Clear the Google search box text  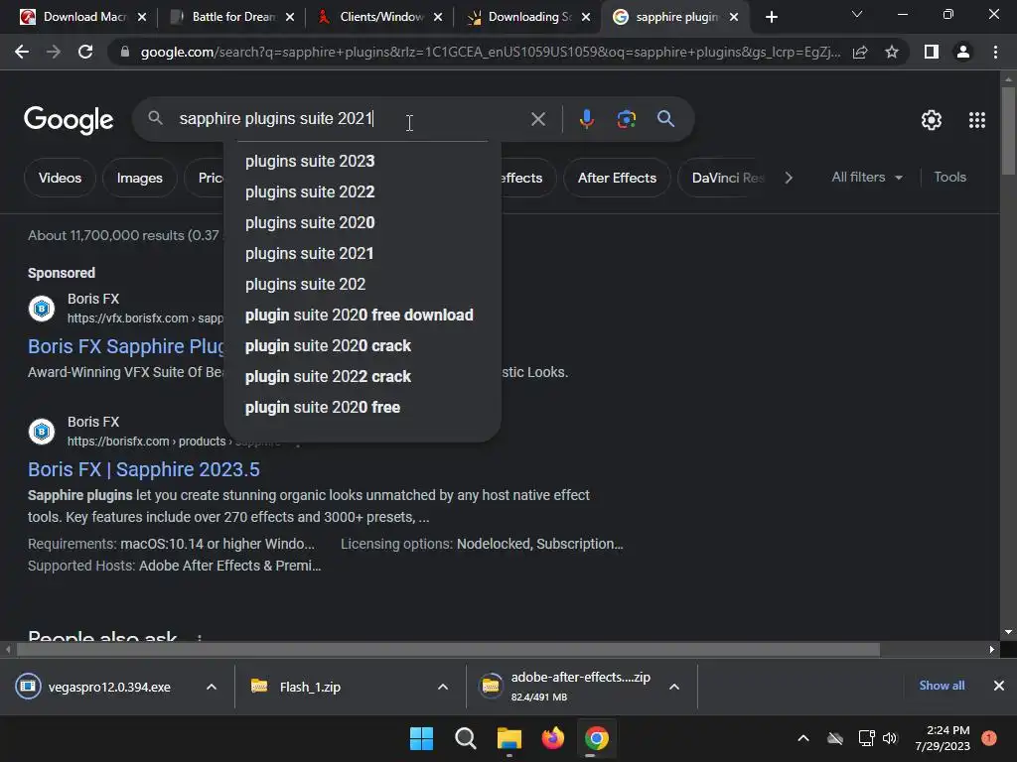(537, 119)
